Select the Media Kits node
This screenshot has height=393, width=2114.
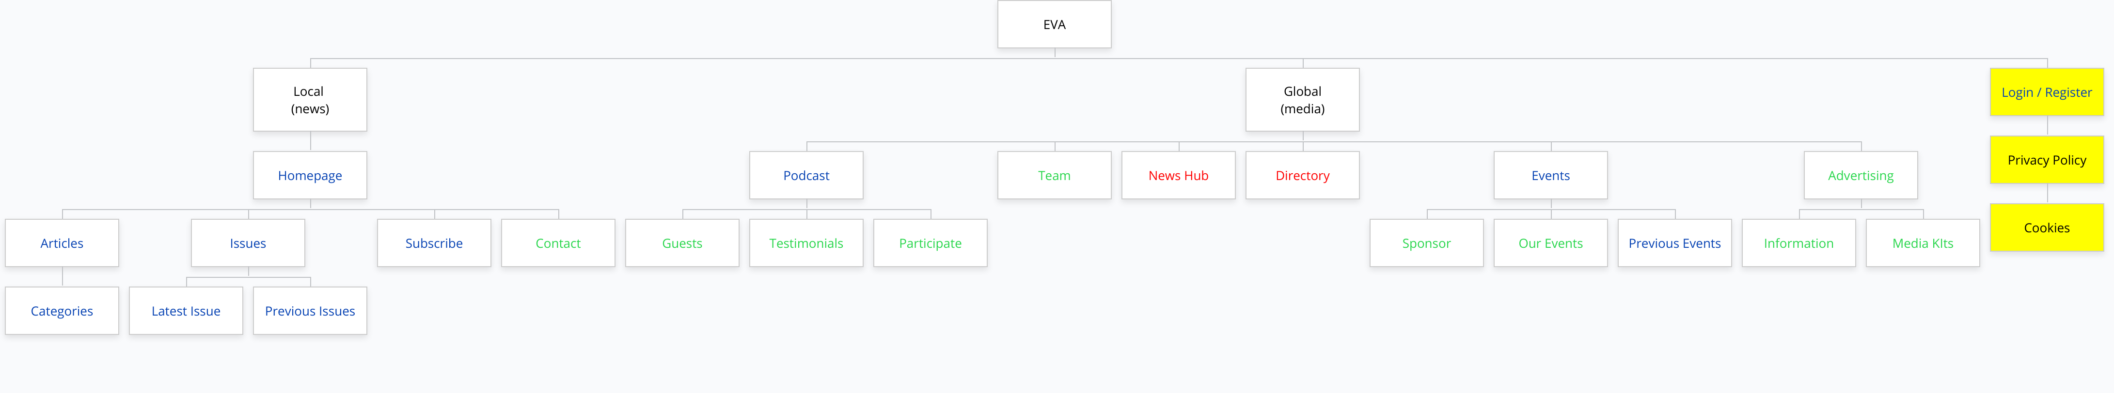[x=1922, y=243]
